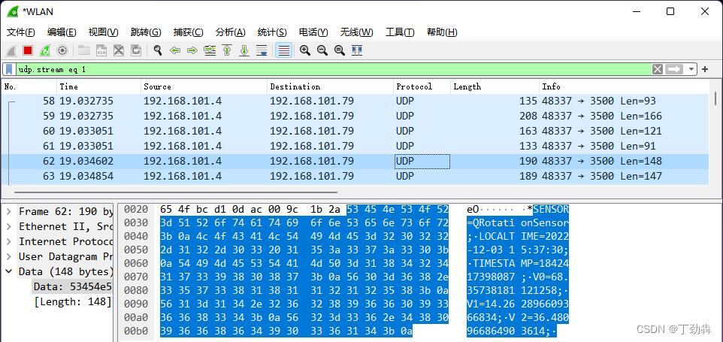Image resolution: width=723 pixels, height=342 pixels.
Task: Open the 文件(F) menu
Action: click(21, 32)
